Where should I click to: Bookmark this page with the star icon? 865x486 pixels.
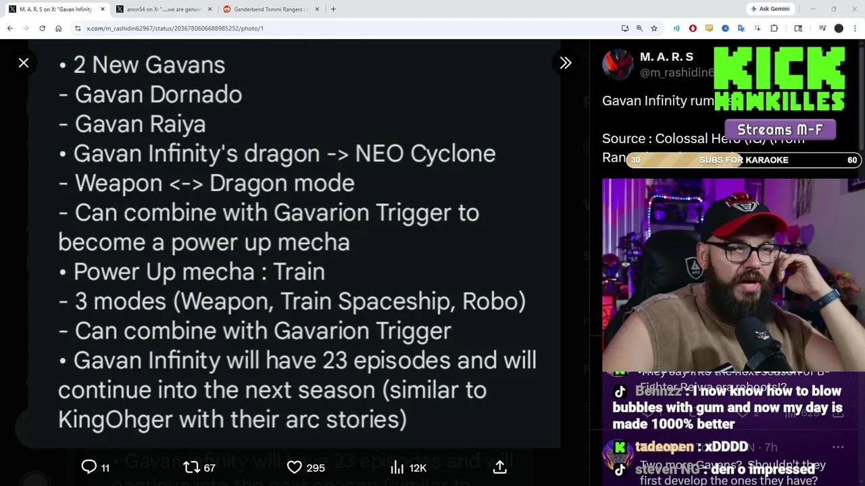coord(654,28)
